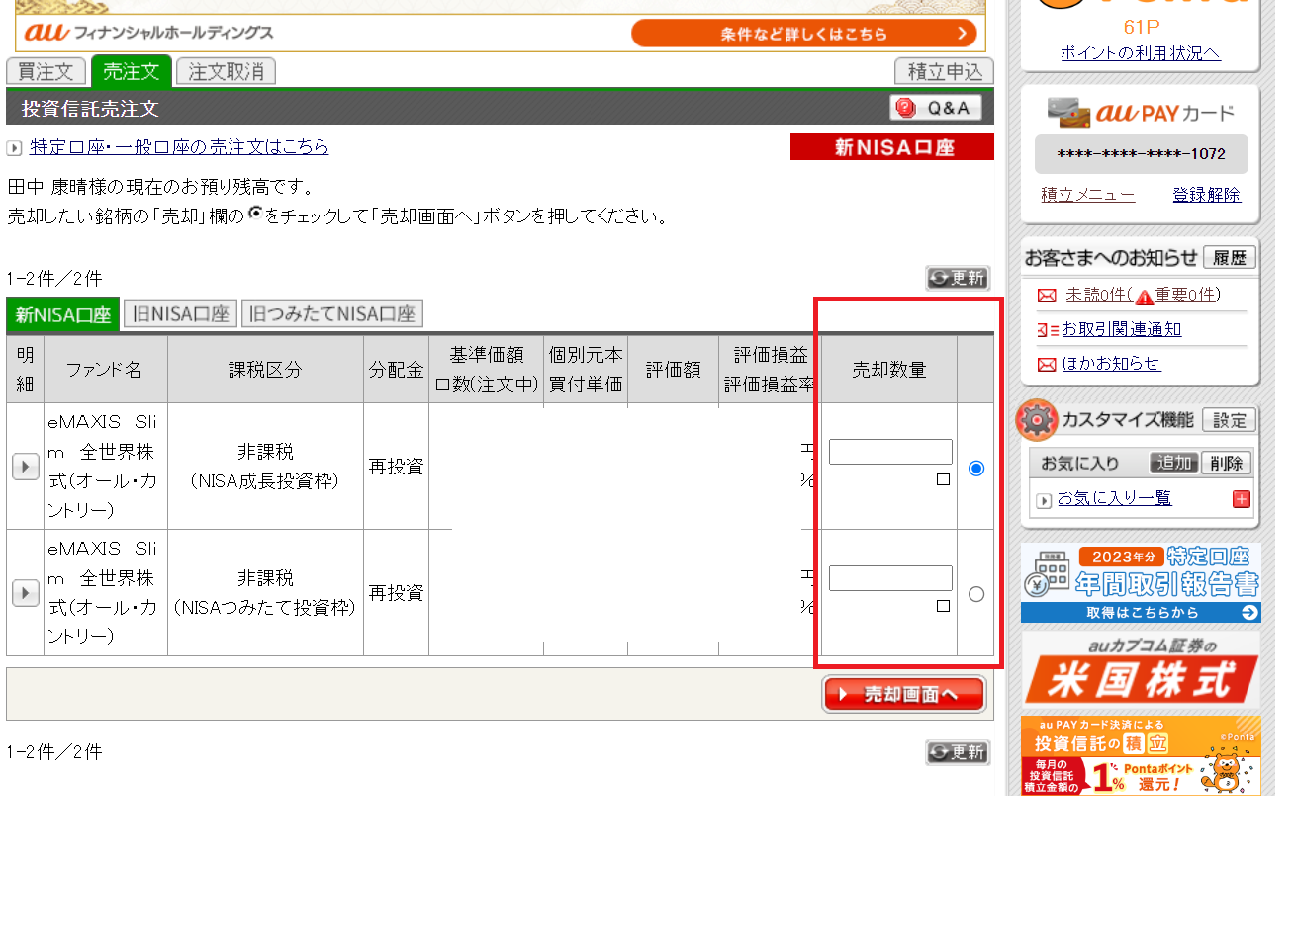Click the お取引関連通知 notification icon

pos(1047,330)
